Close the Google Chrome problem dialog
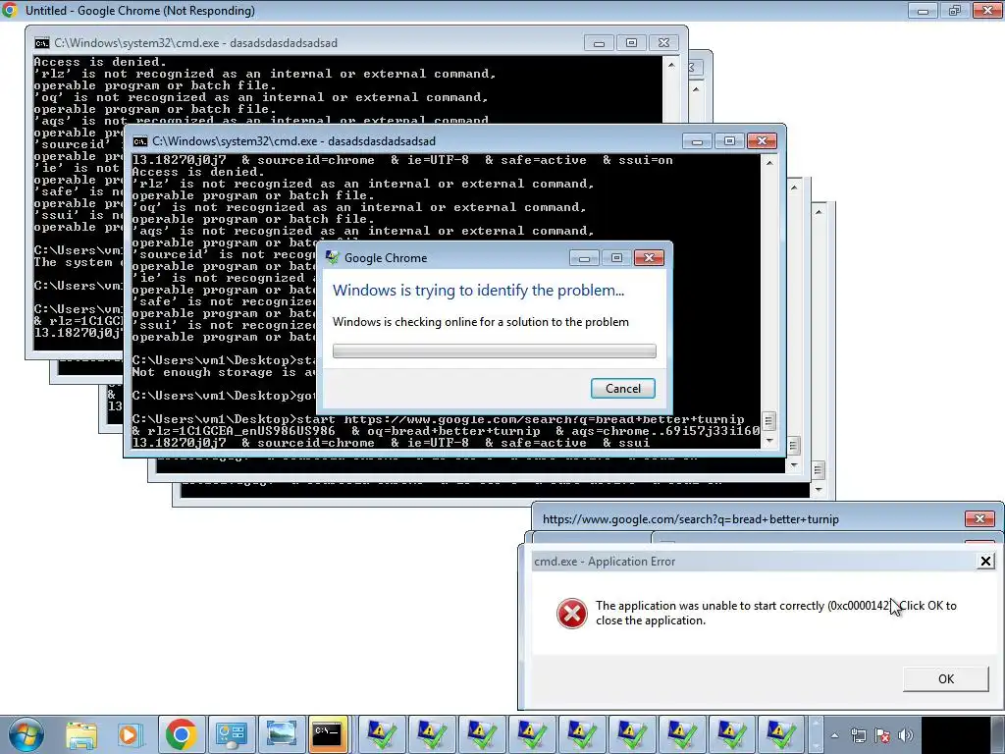This screenshot has height=754, width=1005. pyautogui.click(x=649, y=258)
